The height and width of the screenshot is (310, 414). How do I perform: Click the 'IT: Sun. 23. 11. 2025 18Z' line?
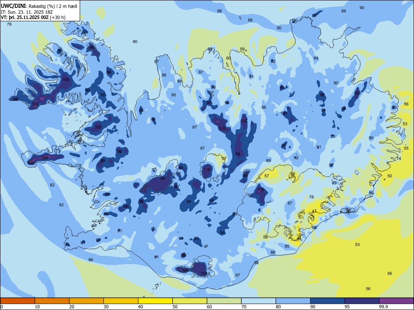[27, 12]
